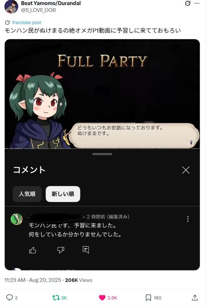Click the comment sheet drag handle bar

[102, 154]
